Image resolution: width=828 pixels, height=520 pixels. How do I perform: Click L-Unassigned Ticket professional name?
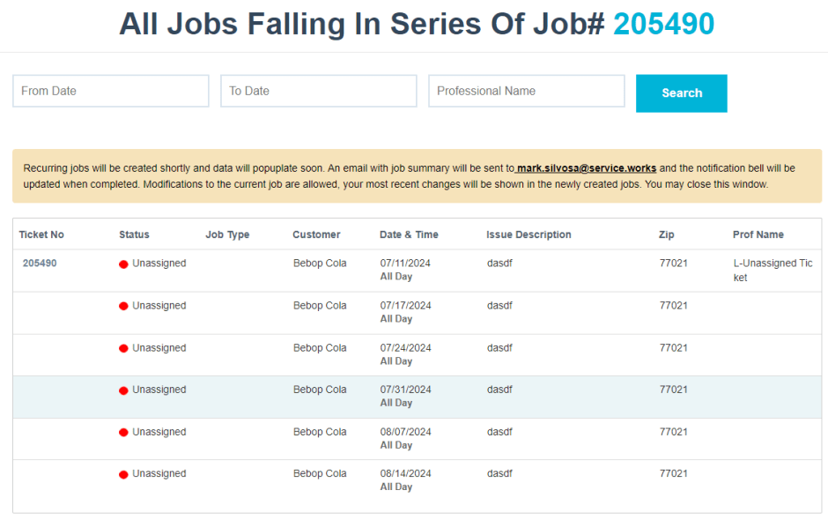point(772,270)
